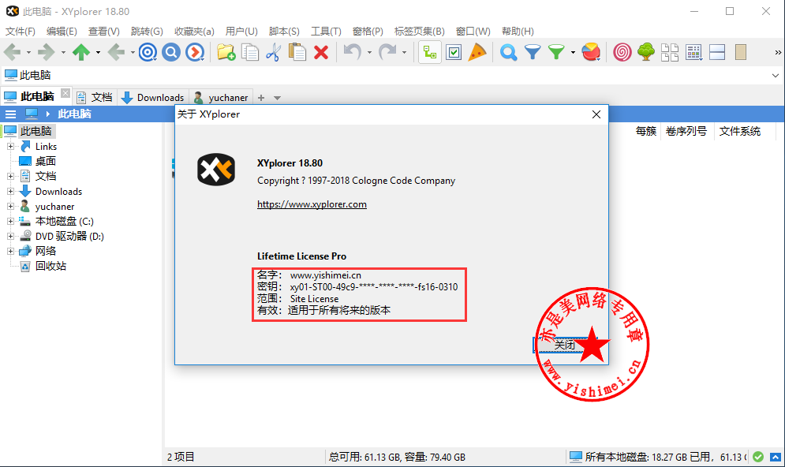The image size is (785, 467).
Task: Open the Redo history dropdown arrow
Action: pos(404,53)
